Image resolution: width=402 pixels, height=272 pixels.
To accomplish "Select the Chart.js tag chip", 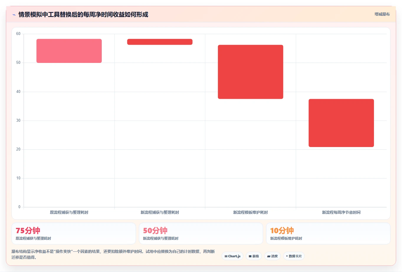I will [x=232, y=256].
